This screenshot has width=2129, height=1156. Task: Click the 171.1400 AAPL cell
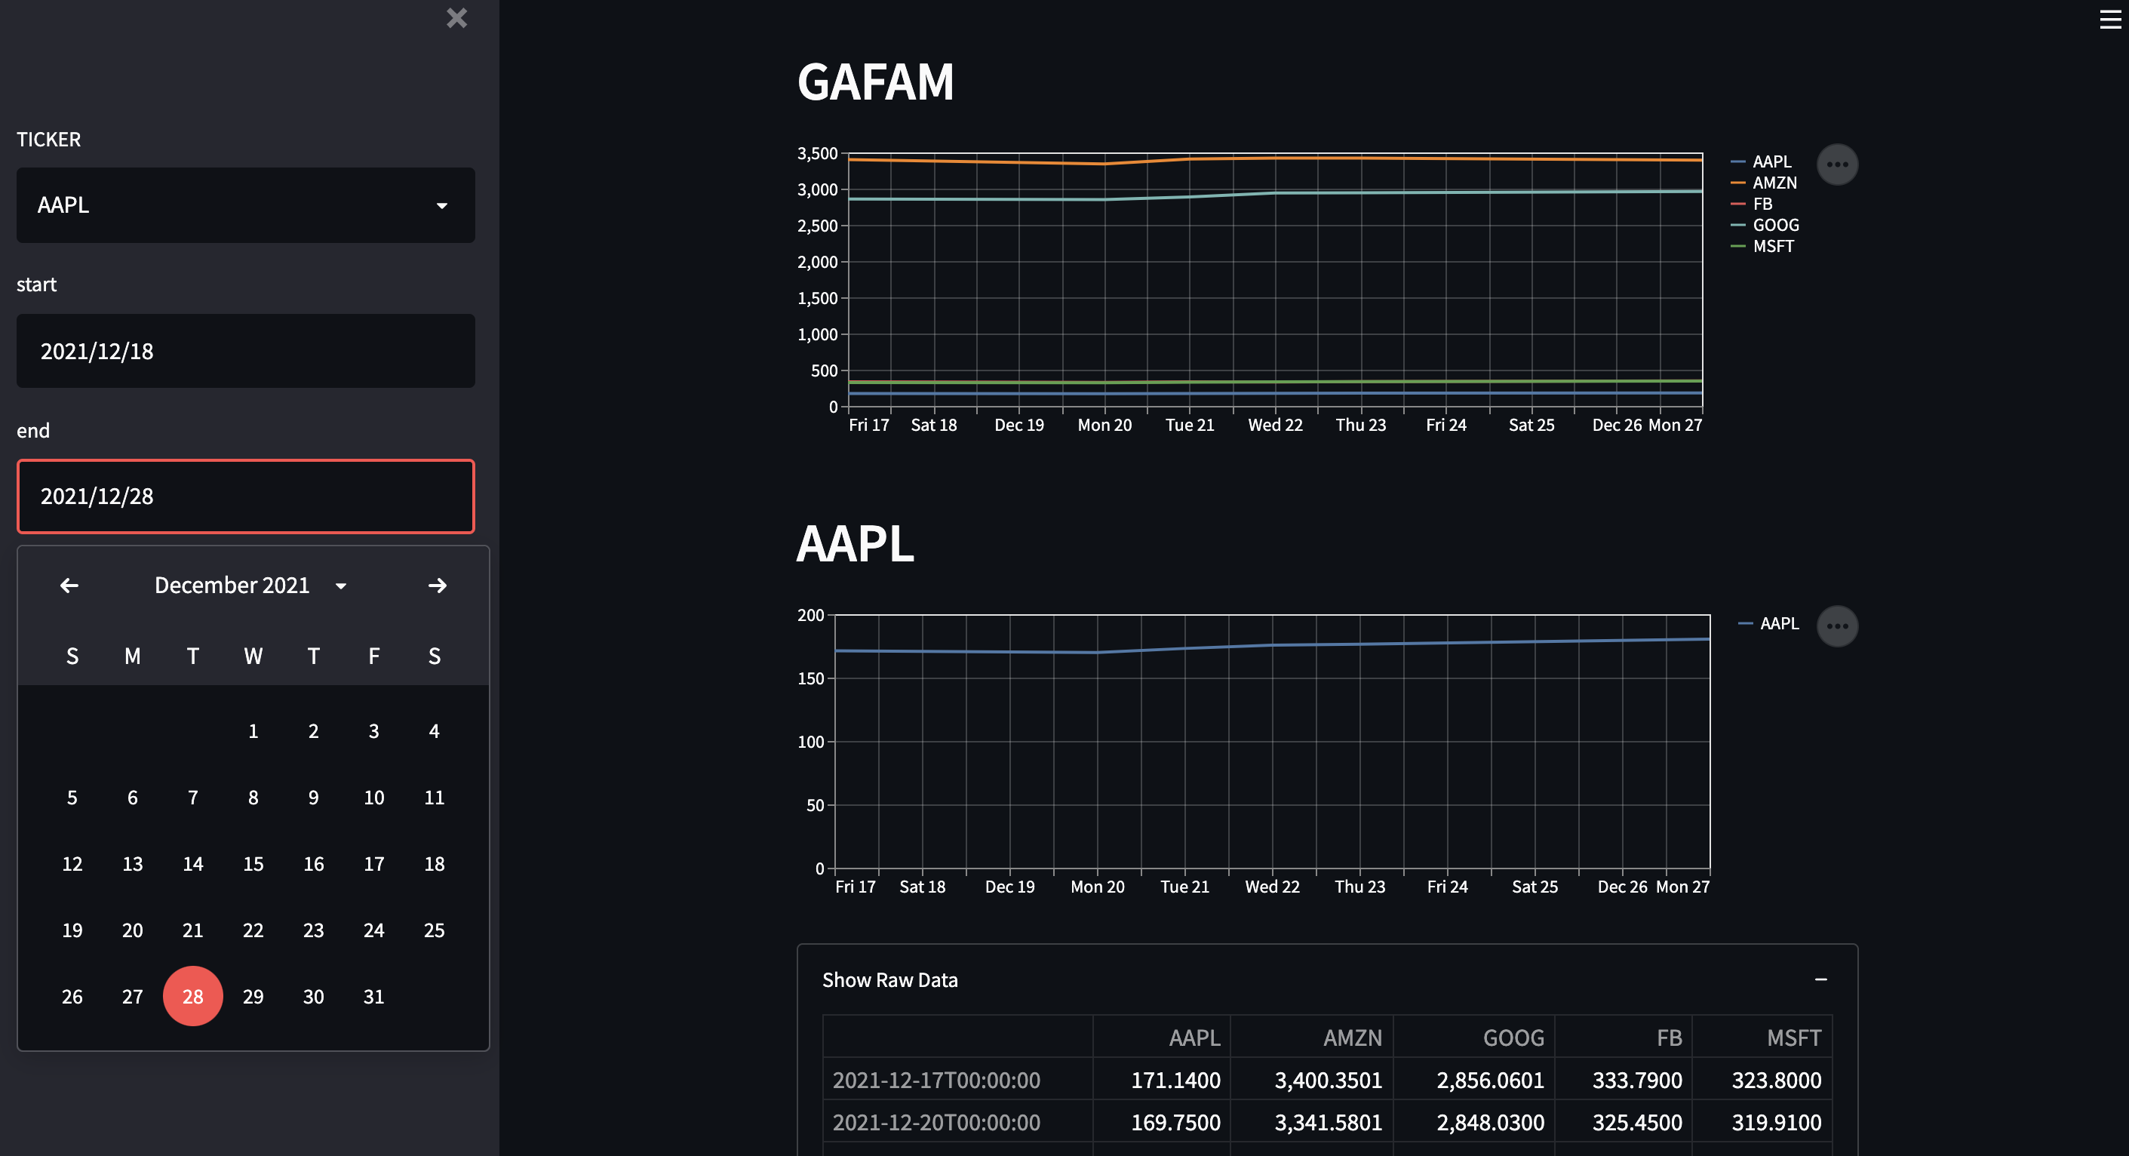click(x=1161, y=1080)
